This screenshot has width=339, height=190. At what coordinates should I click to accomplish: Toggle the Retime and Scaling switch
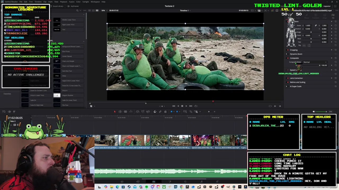point(288,82)
